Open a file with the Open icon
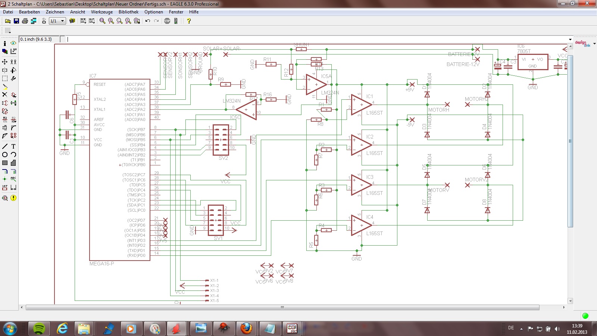 (x=8, y=21)
